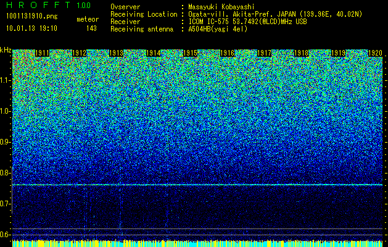The image size is (388, 247).
Task: Click the meteor label
Action: pyautogui.click(x=88, y=19)
